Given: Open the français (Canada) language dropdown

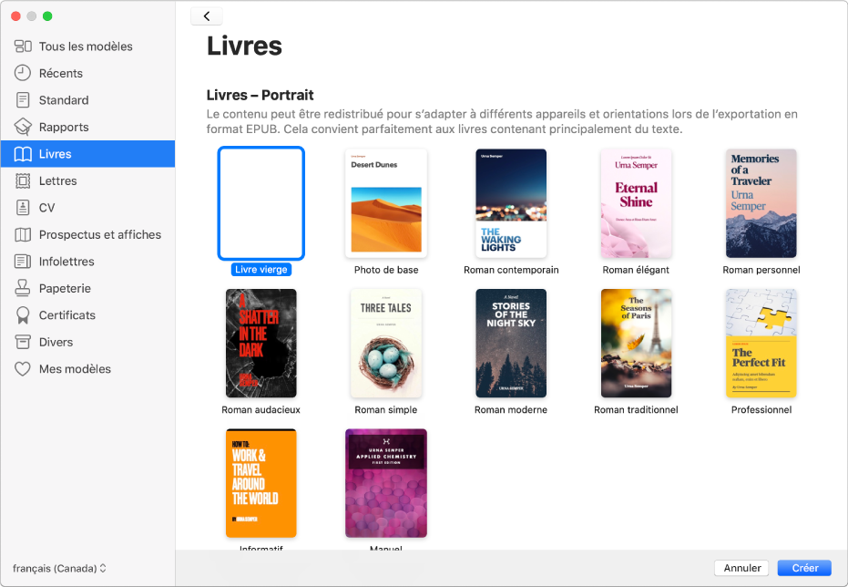Looking at the screenshot, I should 59,569.
